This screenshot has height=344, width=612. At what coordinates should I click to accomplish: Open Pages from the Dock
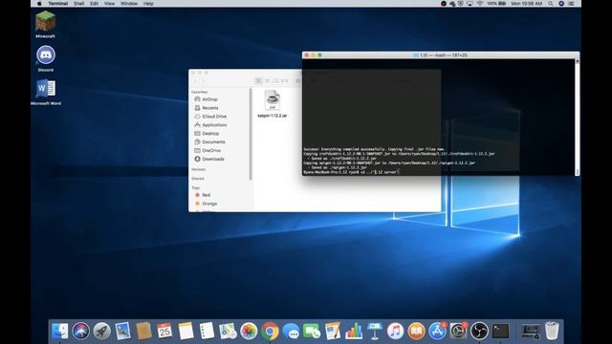click(333, 332)
